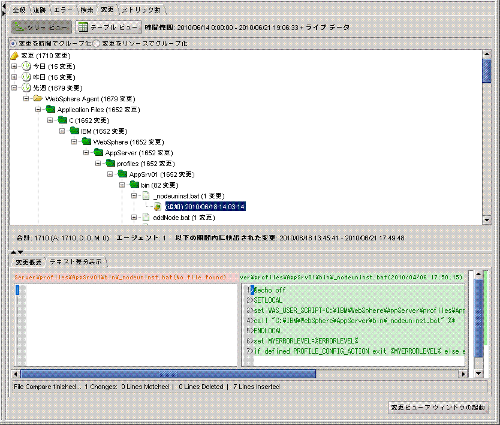Collapse the _nodeuninst.bat node
The width and height of the screenshot is (500, 425).
click(x=134, y=196)
